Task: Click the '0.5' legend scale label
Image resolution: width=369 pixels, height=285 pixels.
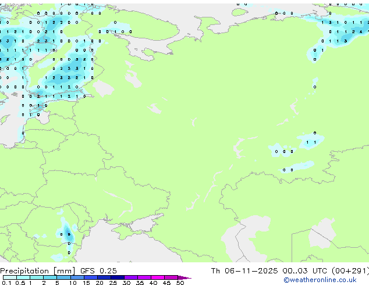Action: [20, 283]
